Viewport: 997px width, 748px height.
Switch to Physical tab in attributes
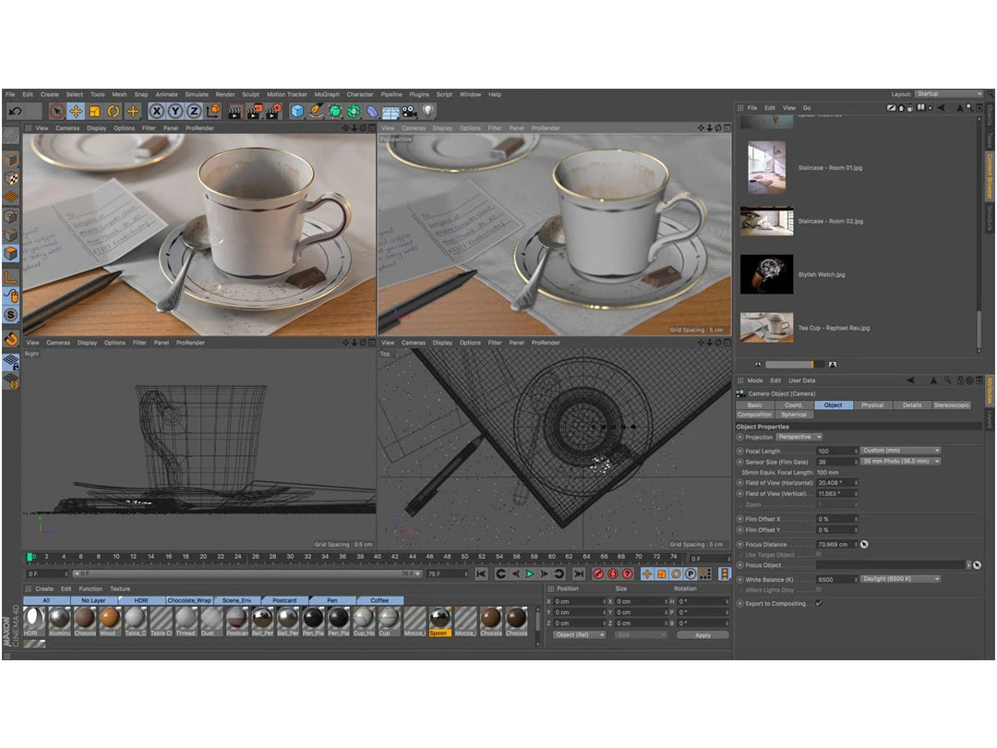pyautogui.click(x=872, y=405)
